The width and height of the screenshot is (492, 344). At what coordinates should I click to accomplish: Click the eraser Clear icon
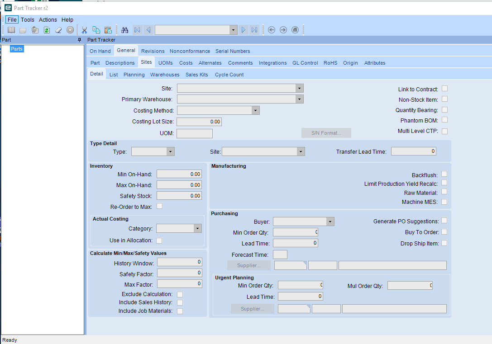point(58,30)
